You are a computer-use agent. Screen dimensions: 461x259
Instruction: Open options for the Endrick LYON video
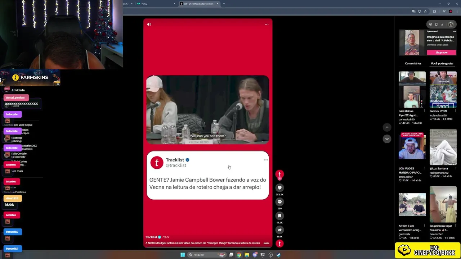455,111
